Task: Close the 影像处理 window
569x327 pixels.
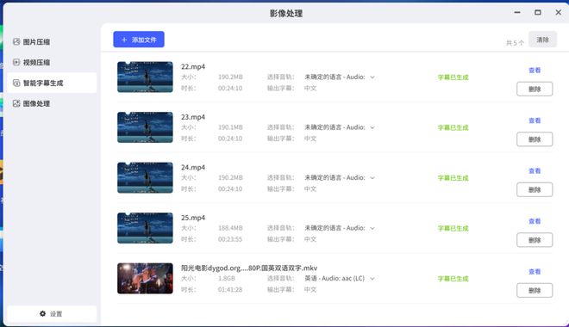Action: [559, 12]
